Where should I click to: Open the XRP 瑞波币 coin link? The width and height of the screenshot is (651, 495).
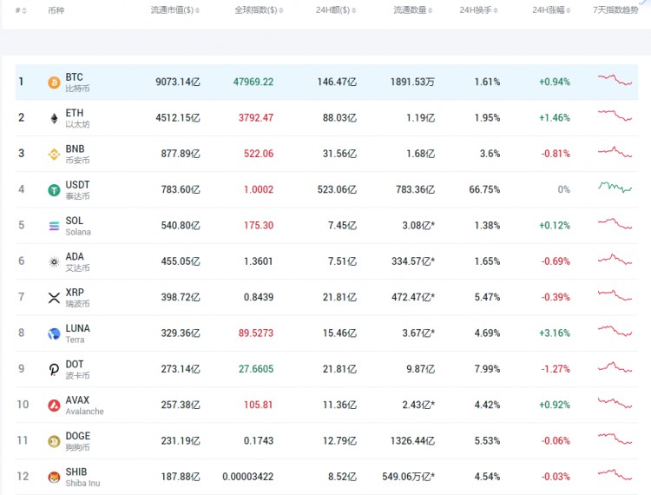click(77, 297)
